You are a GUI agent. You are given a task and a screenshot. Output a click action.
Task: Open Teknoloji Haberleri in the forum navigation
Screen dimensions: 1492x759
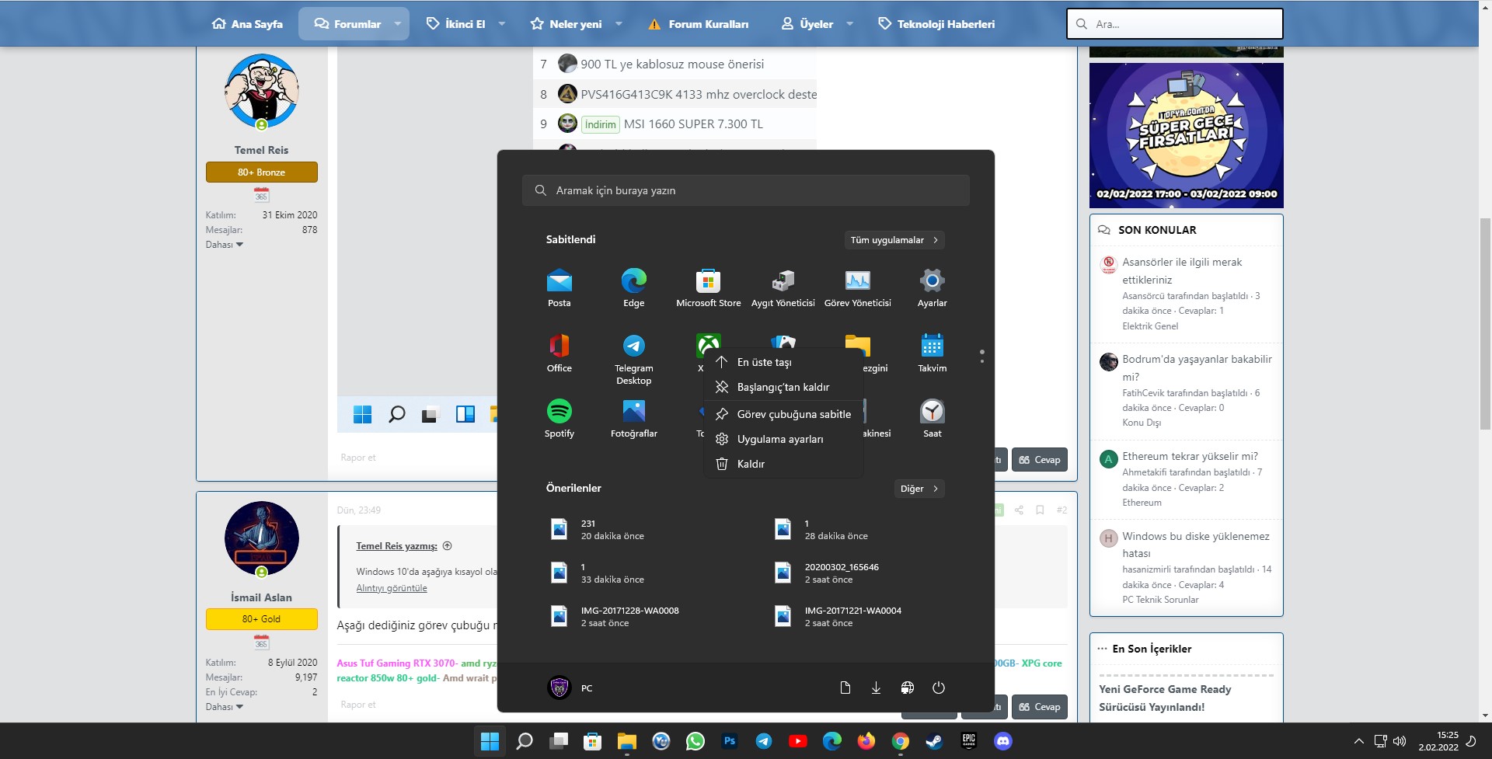(936, 24)
